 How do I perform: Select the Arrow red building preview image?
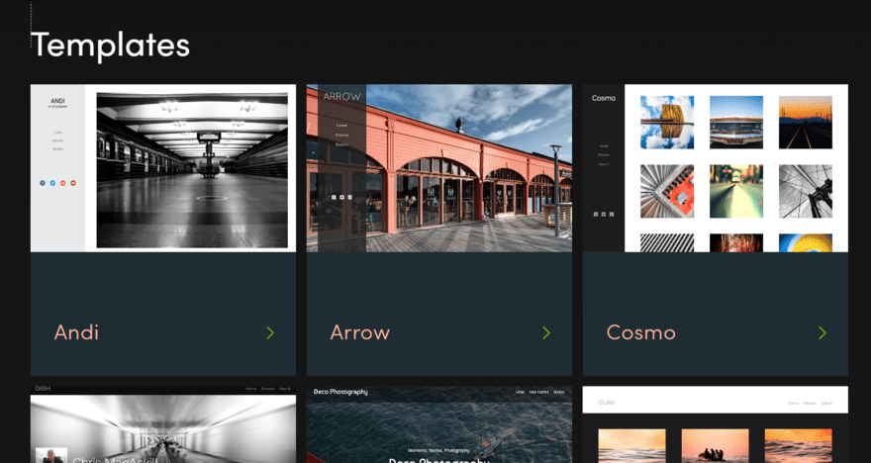click(465, 168)
